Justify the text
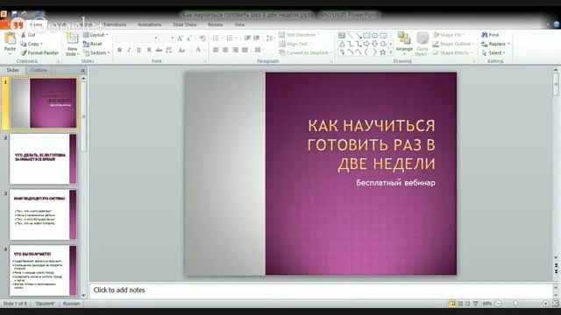The width and height of the screenshot is (561, 315). pos(245,50)
